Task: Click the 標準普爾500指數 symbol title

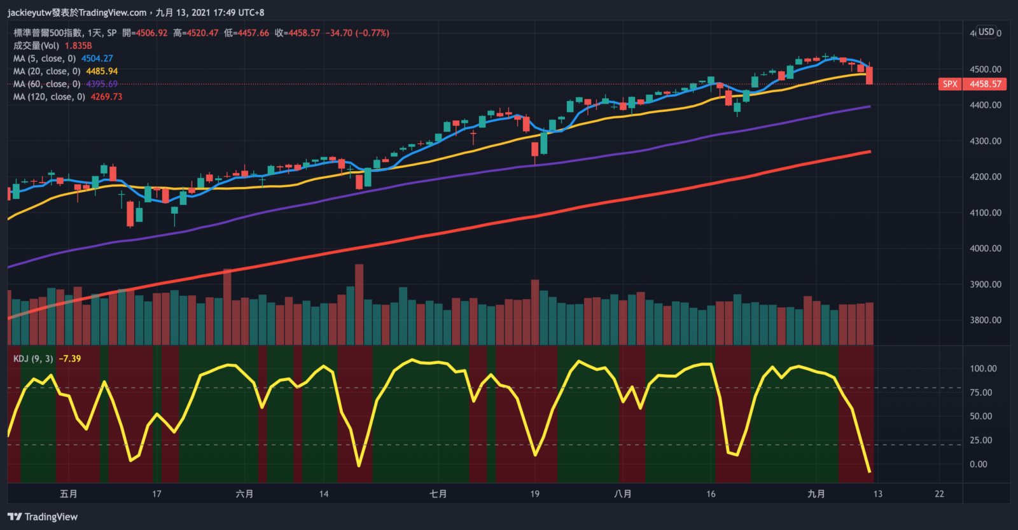Action: point(48,33)
